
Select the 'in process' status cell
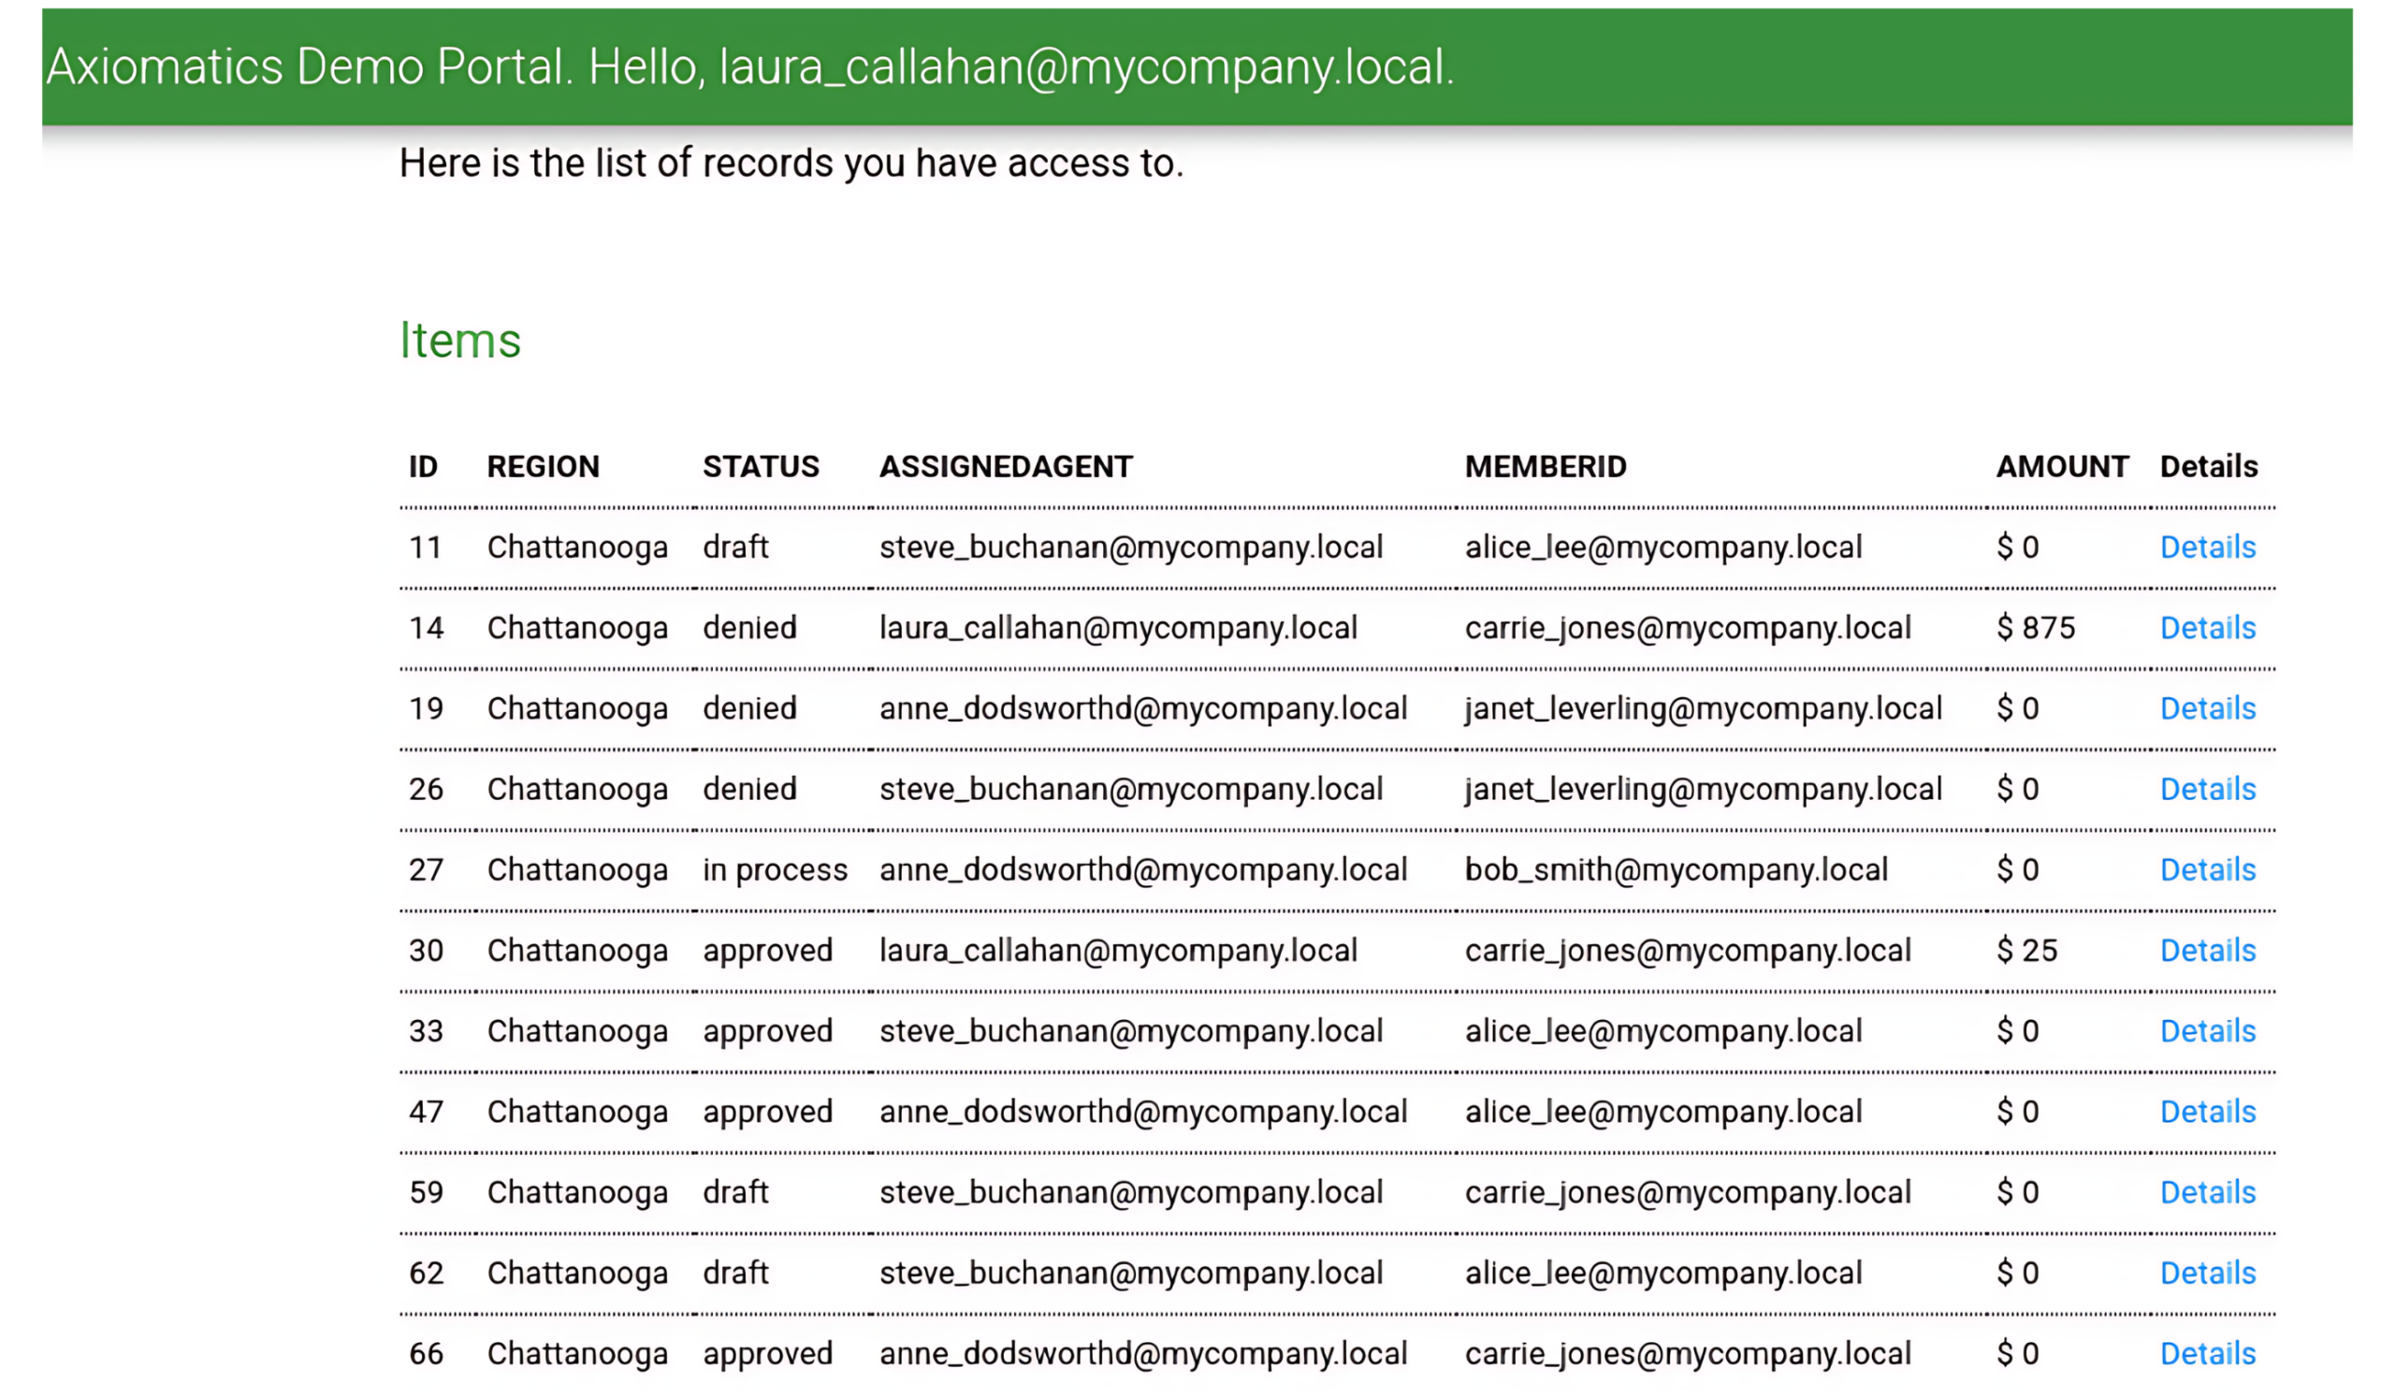[x=775, y=869]
